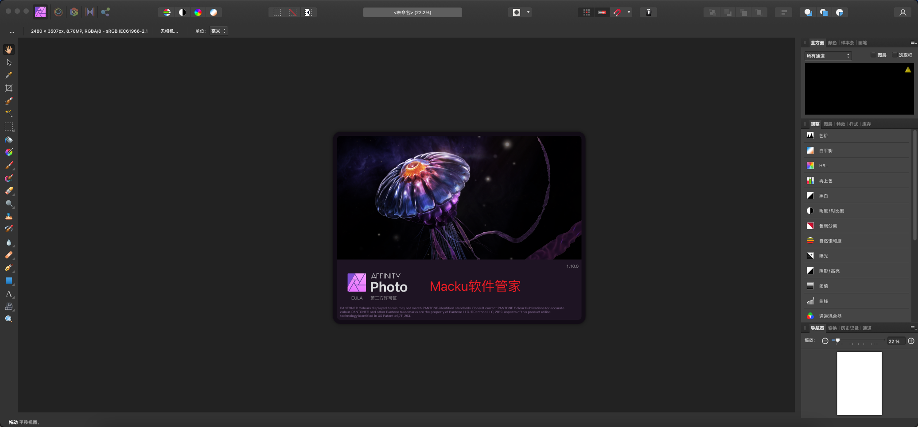Switch to the Tone Mapping Persona

pyautogui.click(x=90, y=12)
